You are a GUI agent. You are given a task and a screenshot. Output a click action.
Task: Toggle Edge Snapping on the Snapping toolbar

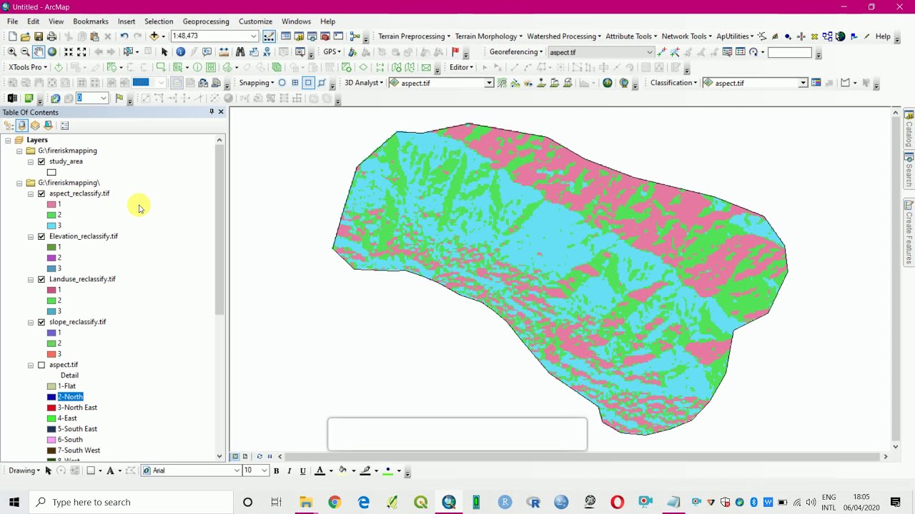(x=322, y=83)
